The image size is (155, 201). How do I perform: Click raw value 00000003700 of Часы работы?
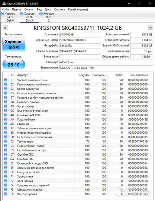(138, 106)
